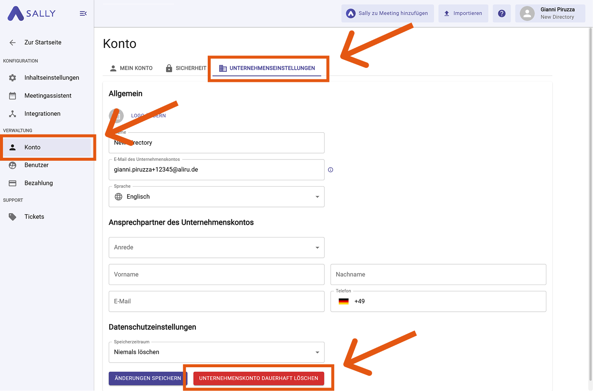593x391 pixels.
Task: Click the person icon beside Konto
Action: pyautogui.click(x=13, y=147)
